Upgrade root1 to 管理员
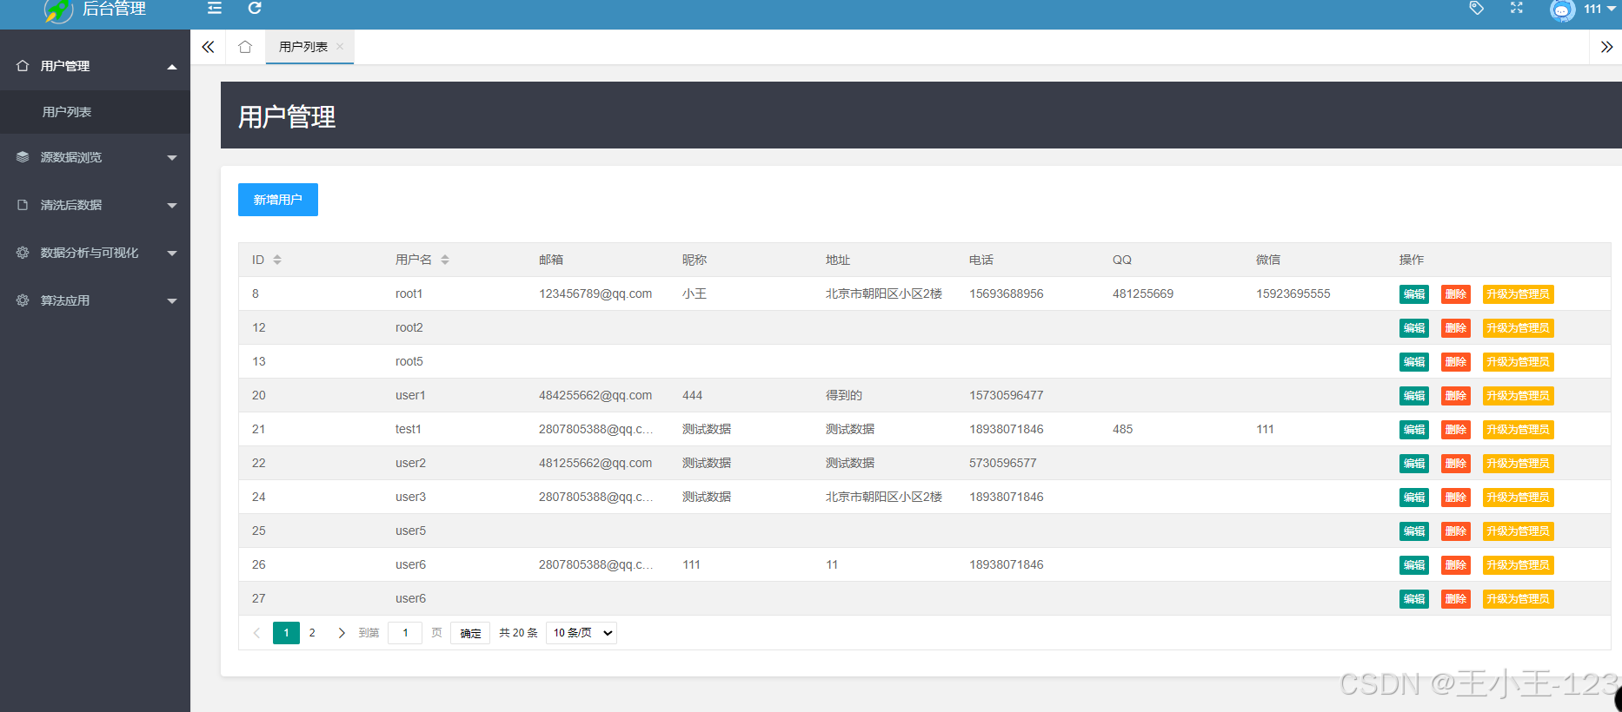1622x712 pixels. [x=1518, y=294]
